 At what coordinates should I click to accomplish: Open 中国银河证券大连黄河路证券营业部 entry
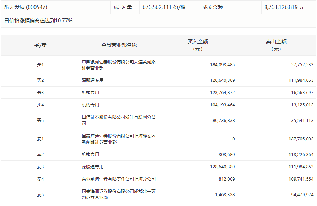click(119, 65)
